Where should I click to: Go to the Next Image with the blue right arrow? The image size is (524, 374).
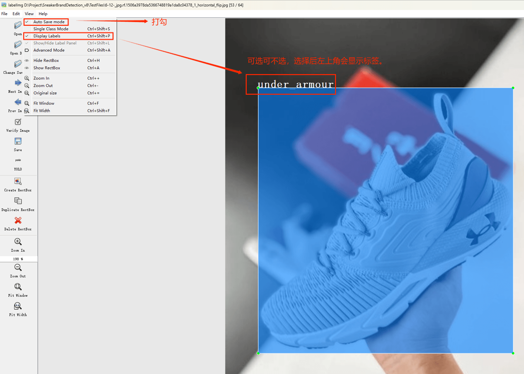click(18, 83)
